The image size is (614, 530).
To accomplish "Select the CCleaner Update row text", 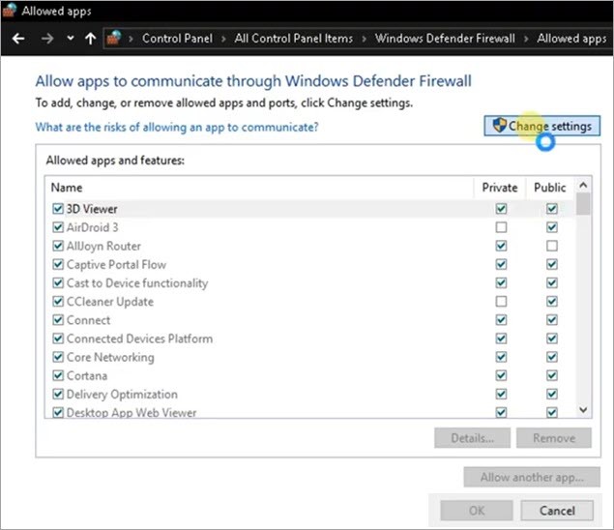I will [x=110, y=302].
